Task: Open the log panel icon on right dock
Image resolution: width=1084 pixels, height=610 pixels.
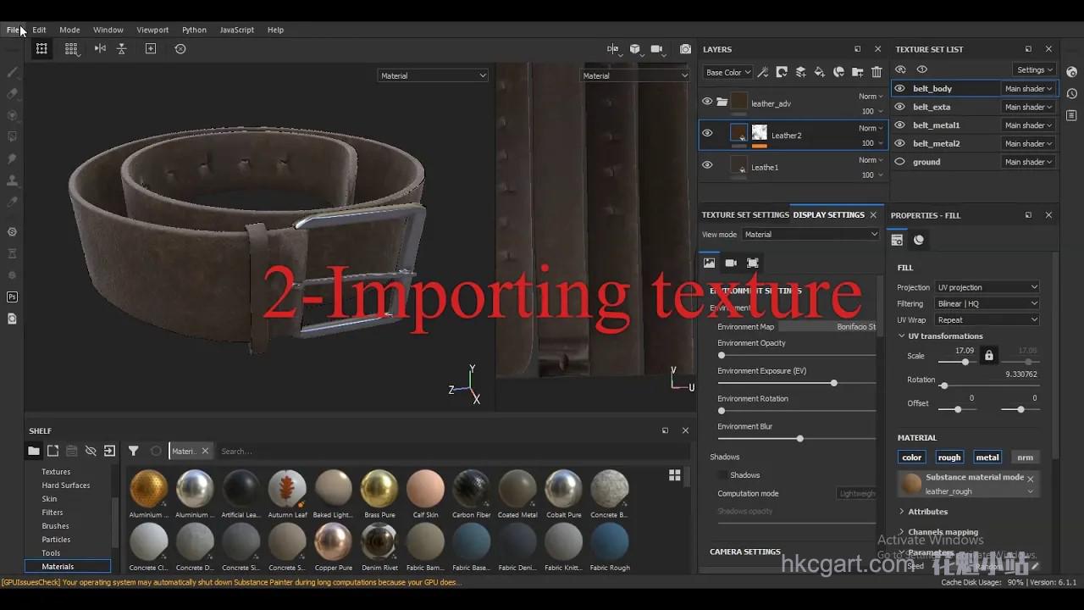Action: click(x=1071, y=115)
